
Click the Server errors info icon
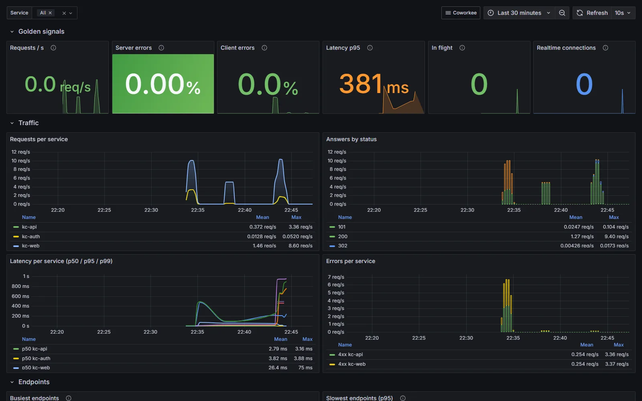[x=161, y=48]
